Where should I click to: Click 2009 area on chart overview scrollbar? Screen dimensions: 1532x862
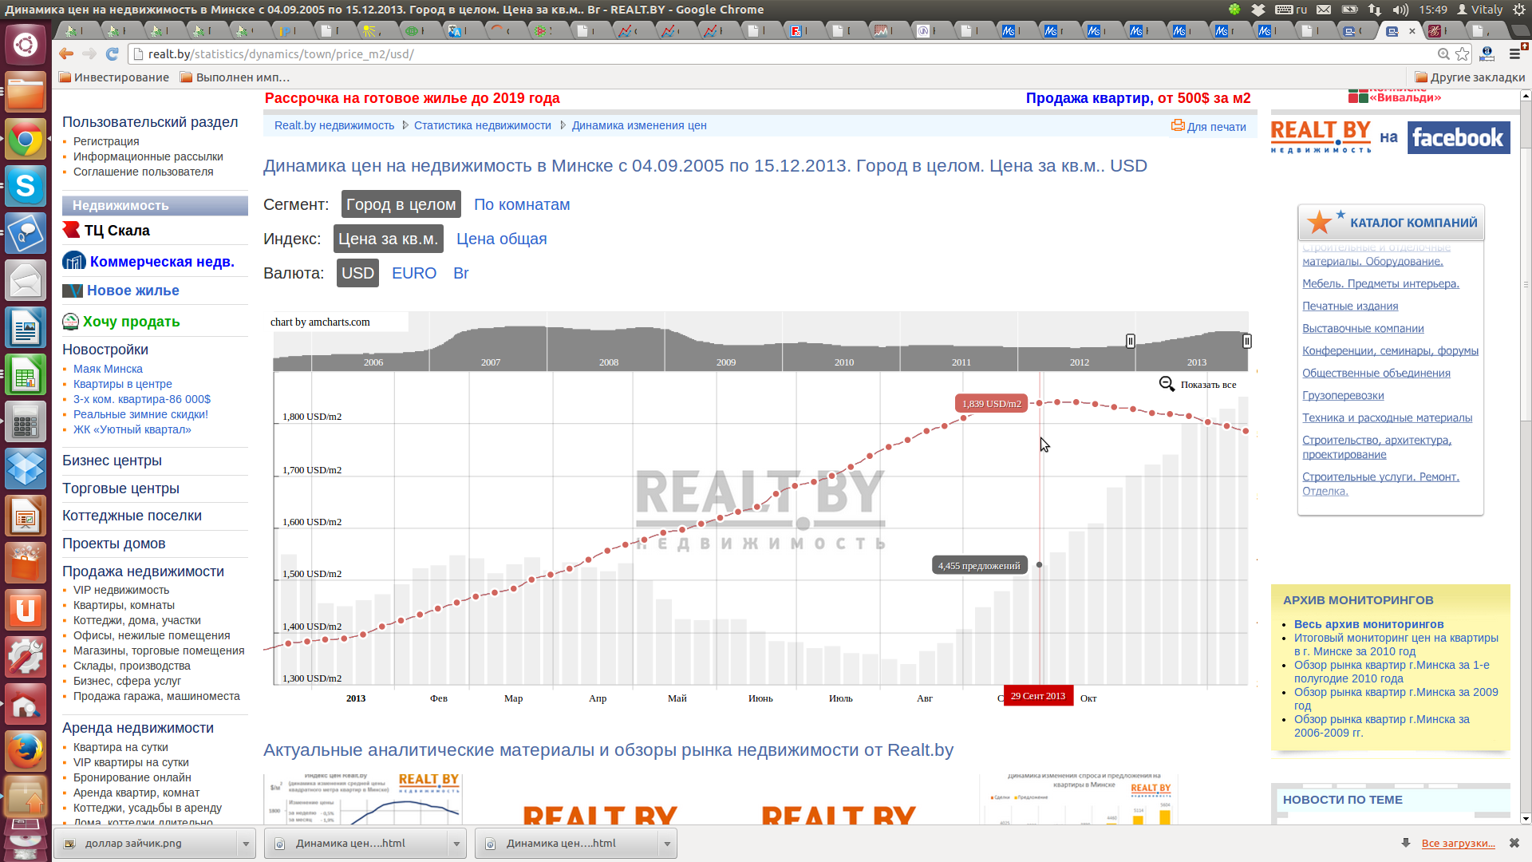tap(725, 343)
